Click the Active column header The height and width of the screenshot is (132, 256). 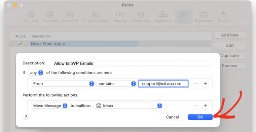tap(20, 36)
